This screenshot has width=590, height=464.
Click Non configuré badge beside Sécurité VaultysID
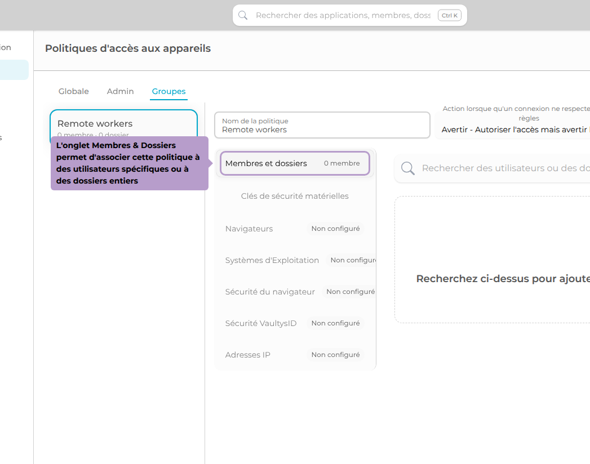[x=336, y=323]
